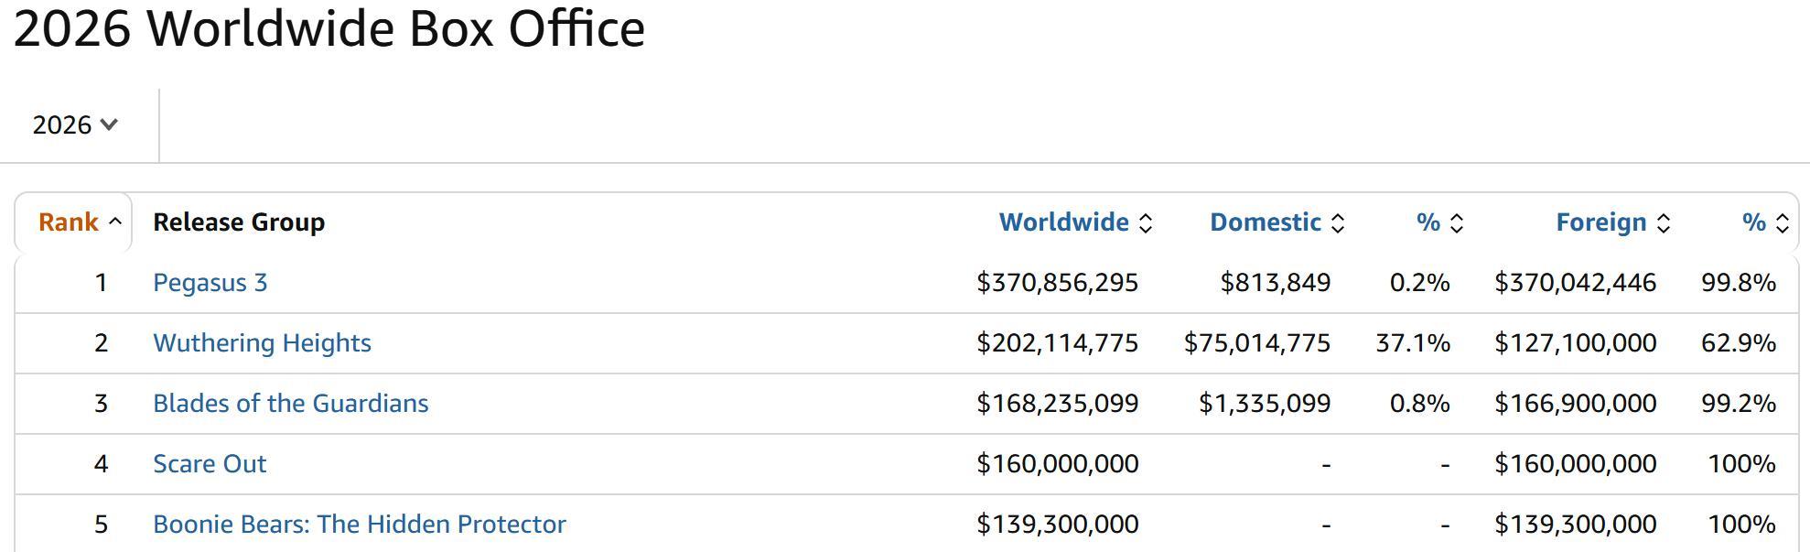Viewport: 1810px width, 552px height.
Task: Open the Scare Out link
Action: pyautogui.click(x=210, y=464)
